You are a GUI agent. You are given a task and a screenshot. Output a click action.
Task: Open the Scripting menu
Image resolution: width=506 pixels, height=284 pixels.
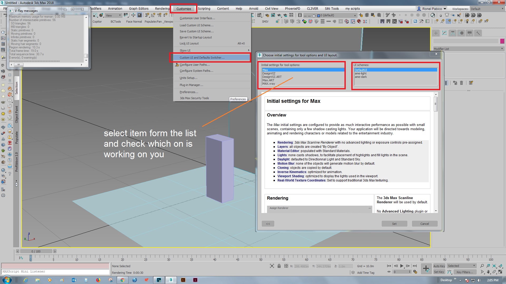pyautogui.click(x=204, y=9)
